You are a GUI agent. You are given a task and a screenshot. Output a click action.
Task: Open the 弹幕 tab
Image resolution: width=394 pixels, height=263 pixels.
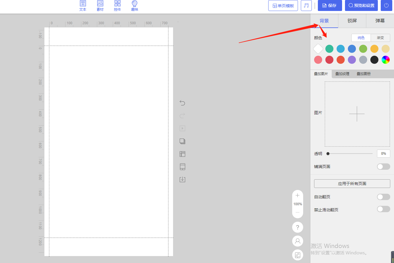pyautogui.click(x=380, y=21)
